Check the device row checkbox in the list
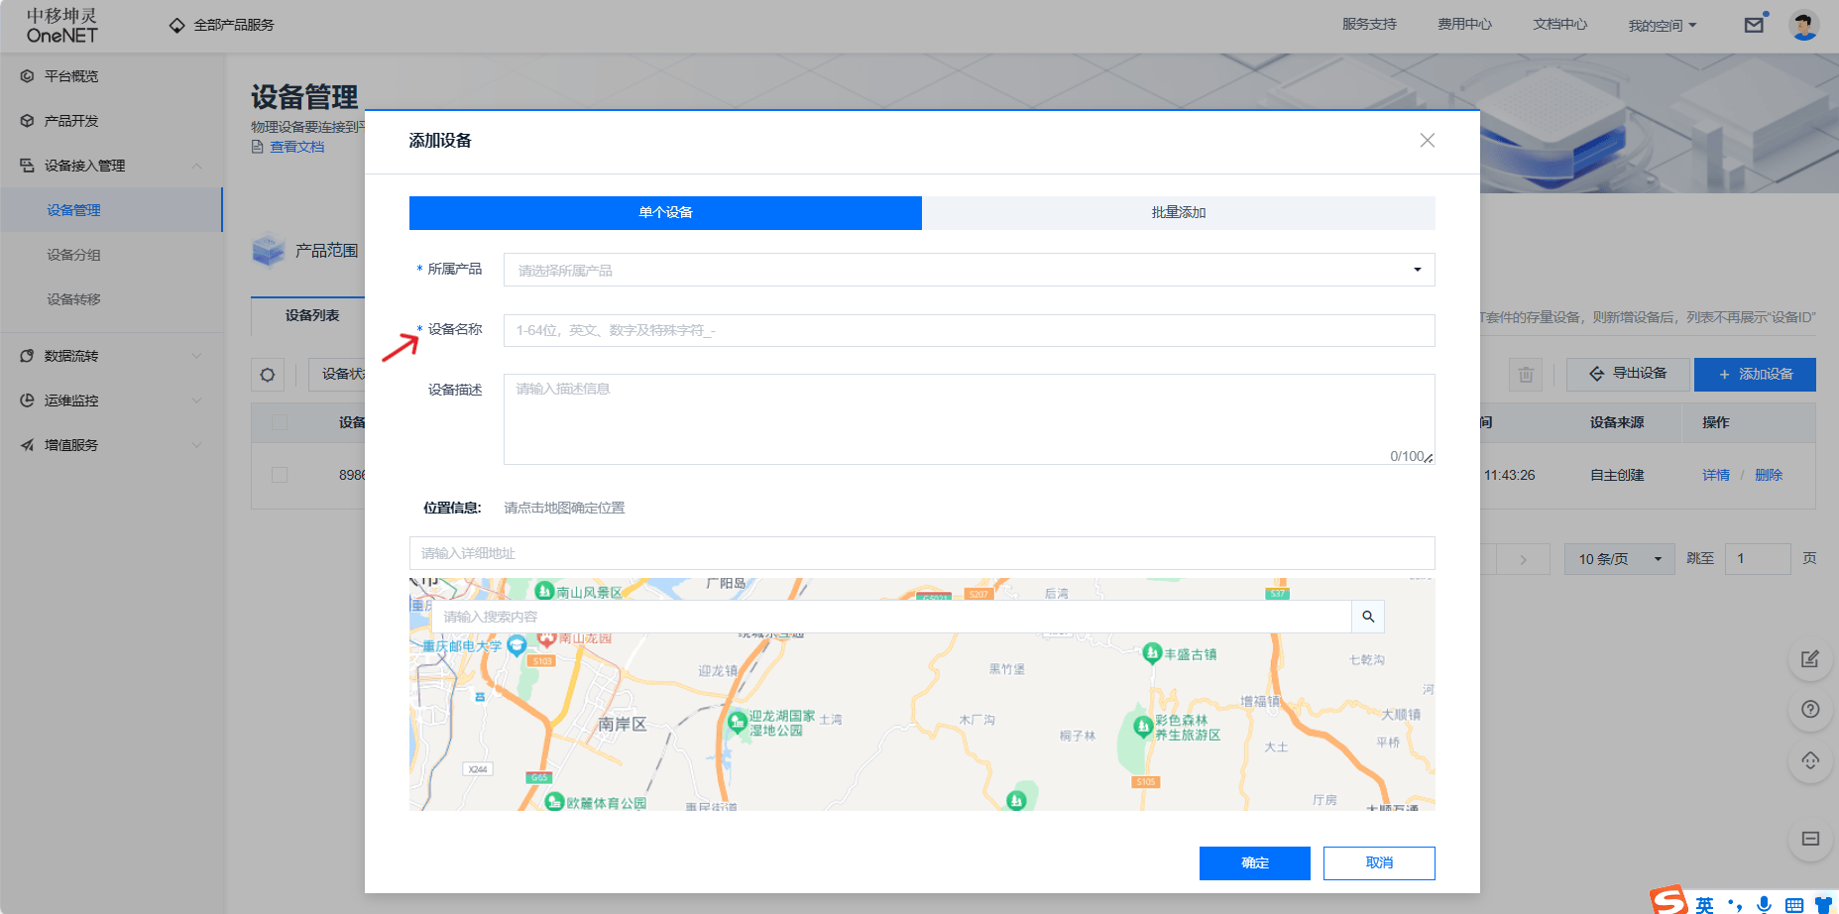Viewport: 1839px width, 914px height. pyautogui.click(x=279, y=475)
